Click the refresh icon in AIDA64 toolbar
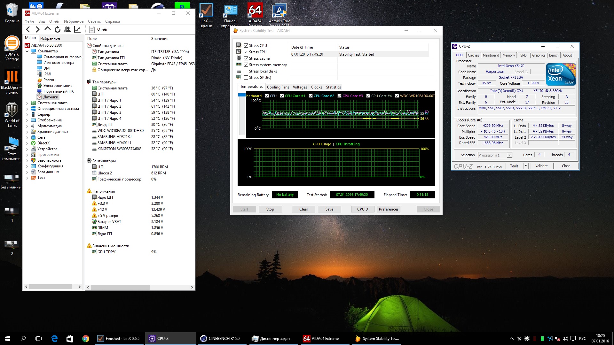Viewport: 614px width, 345px height. (x=58, y=29)
